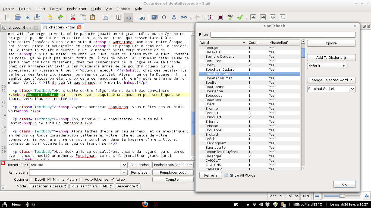
Task: Launch Firefox from the taskbar
Action: point(145,204)
